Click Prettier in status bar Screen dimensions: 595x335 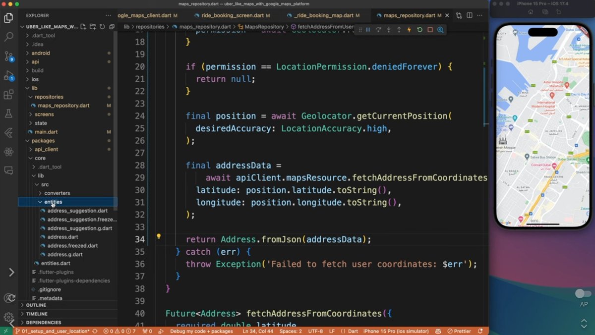tap(459, 331)
